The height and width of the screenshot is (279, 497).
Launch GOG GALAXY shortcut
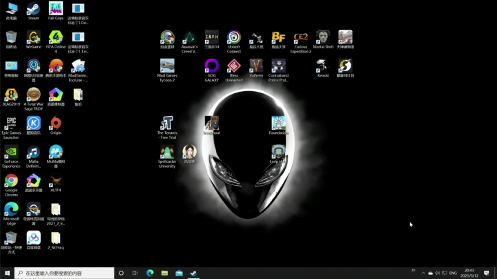click(212, 70)
